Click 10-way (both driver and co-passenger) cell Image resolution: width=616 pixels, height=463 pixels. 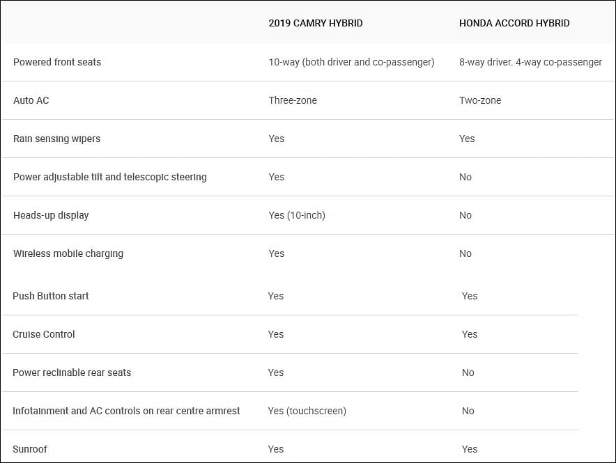click(x=352, y=62)
